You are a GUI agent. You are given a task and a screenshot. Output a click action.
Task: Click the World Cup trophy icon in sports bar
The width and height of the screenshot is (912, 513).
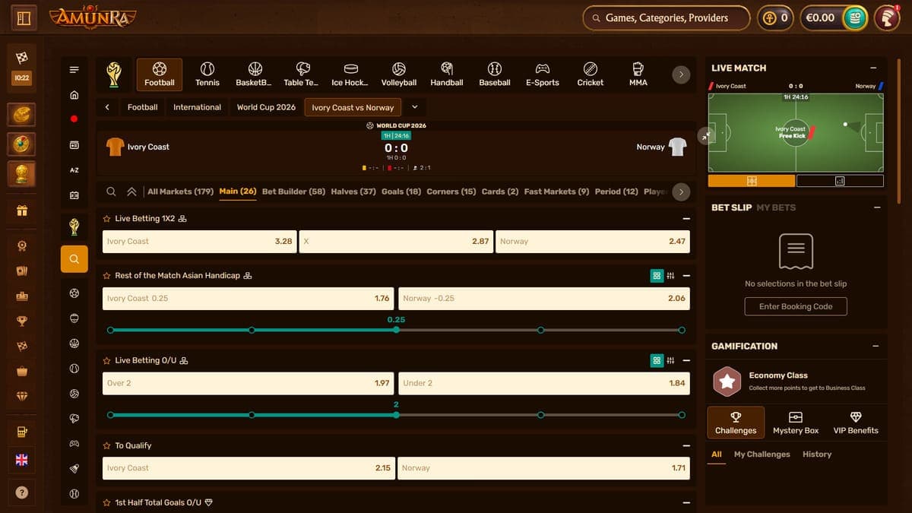(113, 74)
